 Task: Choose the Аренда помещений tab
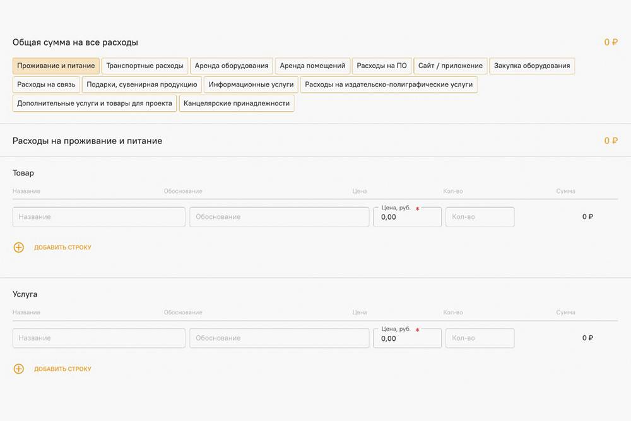(312, 66)
